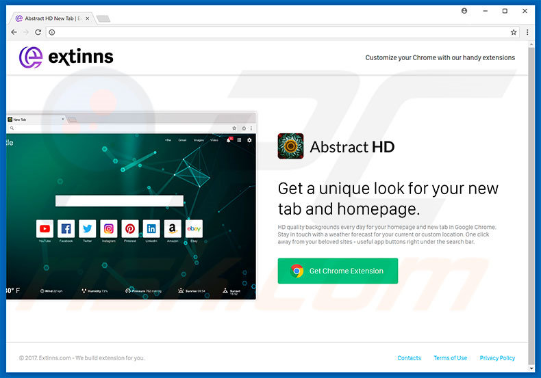Click the Abstract HD title text
This screenshot has height=378, width=541.
[x=352, y=147]
